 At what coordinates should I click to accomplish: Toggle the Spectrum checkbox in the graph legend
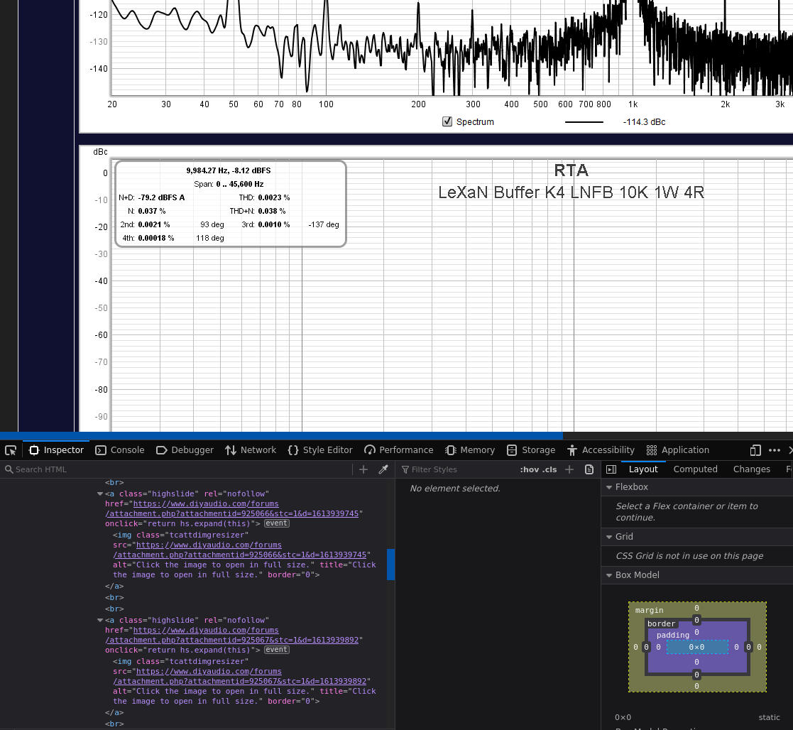pyautogui.click(x=447, y=121)
